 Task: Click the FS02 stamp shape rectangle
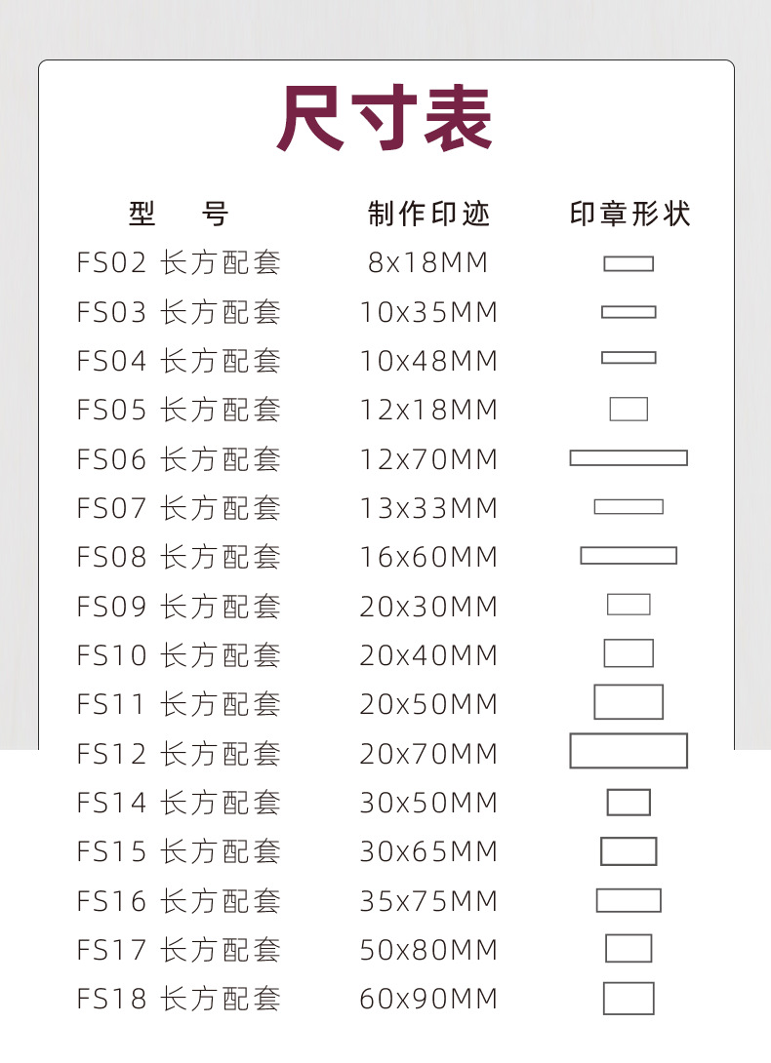629,263
